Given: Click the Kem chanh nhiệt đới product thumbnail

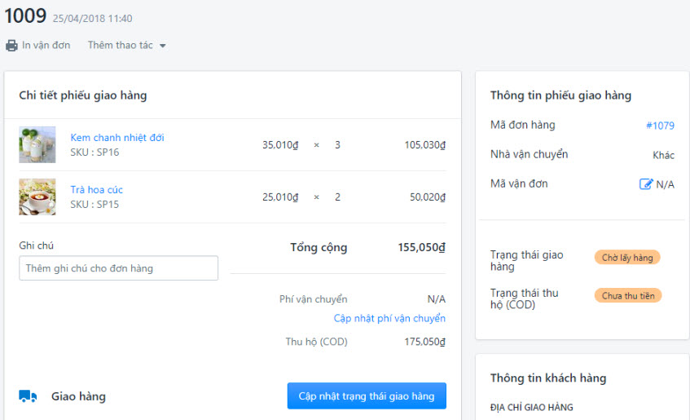Looking at the screenshot, I should [37, 144].
